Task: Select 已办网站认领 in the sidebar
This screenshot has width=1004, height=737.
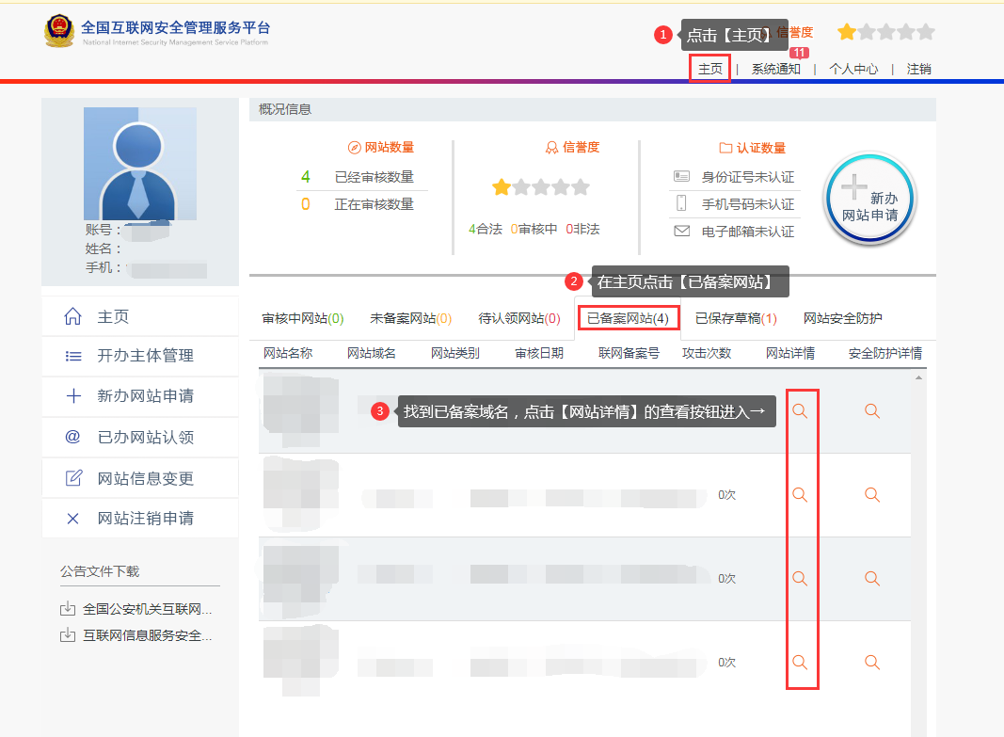Action: coord(145,438)
